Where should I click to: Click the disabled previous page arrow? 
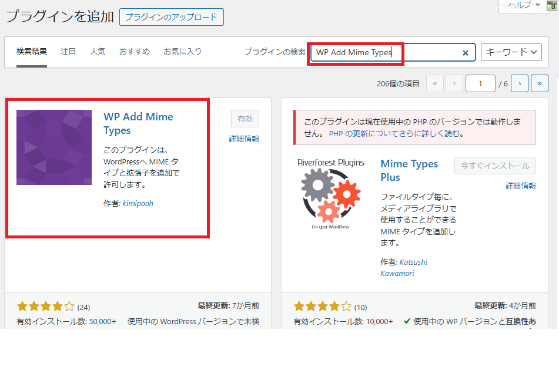pyautogui.click(x=454, y=83)
